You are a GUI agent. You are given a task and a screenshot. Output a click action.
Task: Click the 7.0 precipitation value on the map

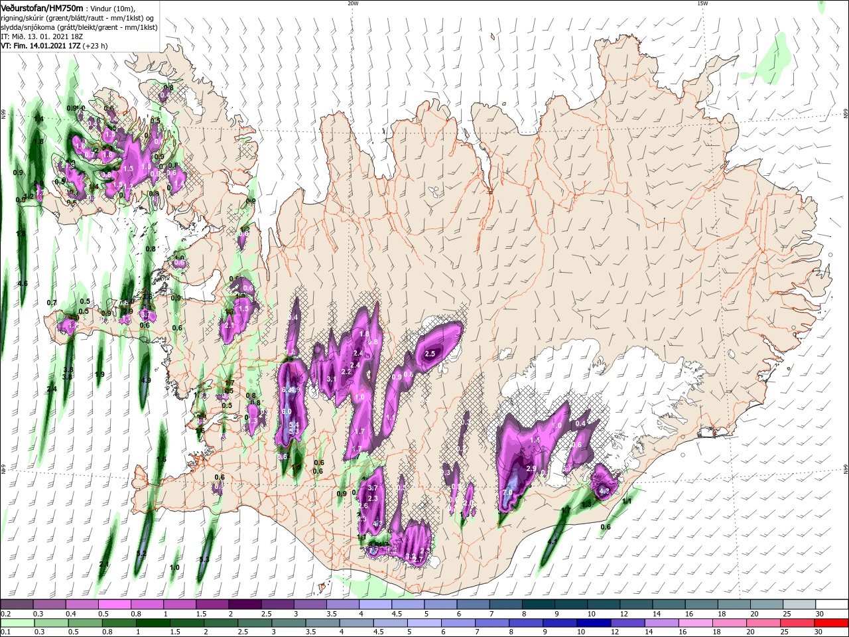pos(507,493)
